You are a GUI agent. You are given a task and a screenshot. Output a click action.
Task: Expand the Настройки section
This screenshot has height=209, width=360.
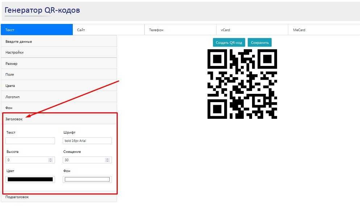pyautogui.click(x=59, y=53)
